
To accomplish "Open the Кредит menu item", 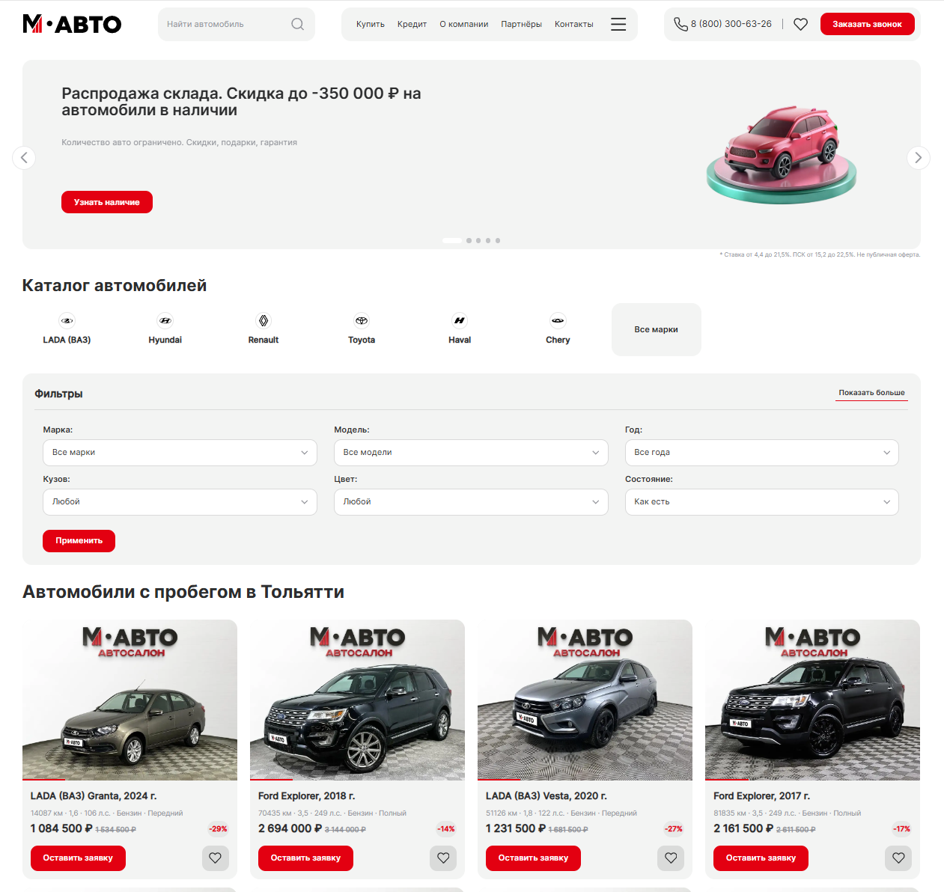I will pos(412,24).
